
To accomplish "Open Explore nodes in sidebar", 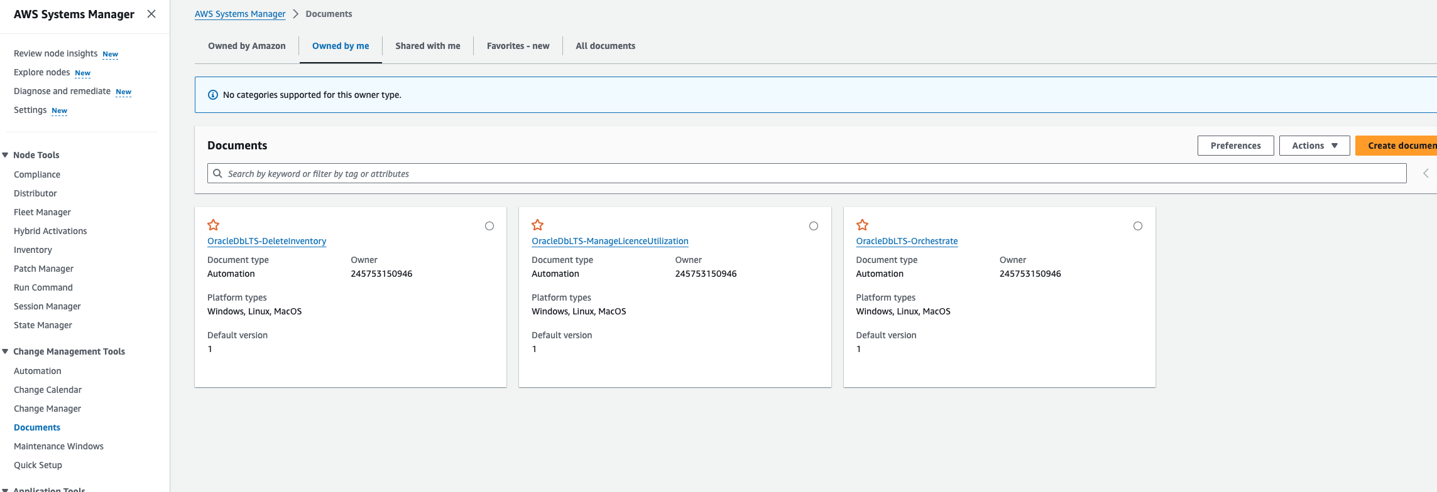I will coord(41,72).
